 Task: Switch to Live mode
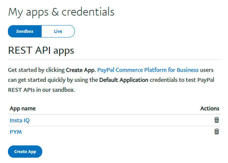58,31
